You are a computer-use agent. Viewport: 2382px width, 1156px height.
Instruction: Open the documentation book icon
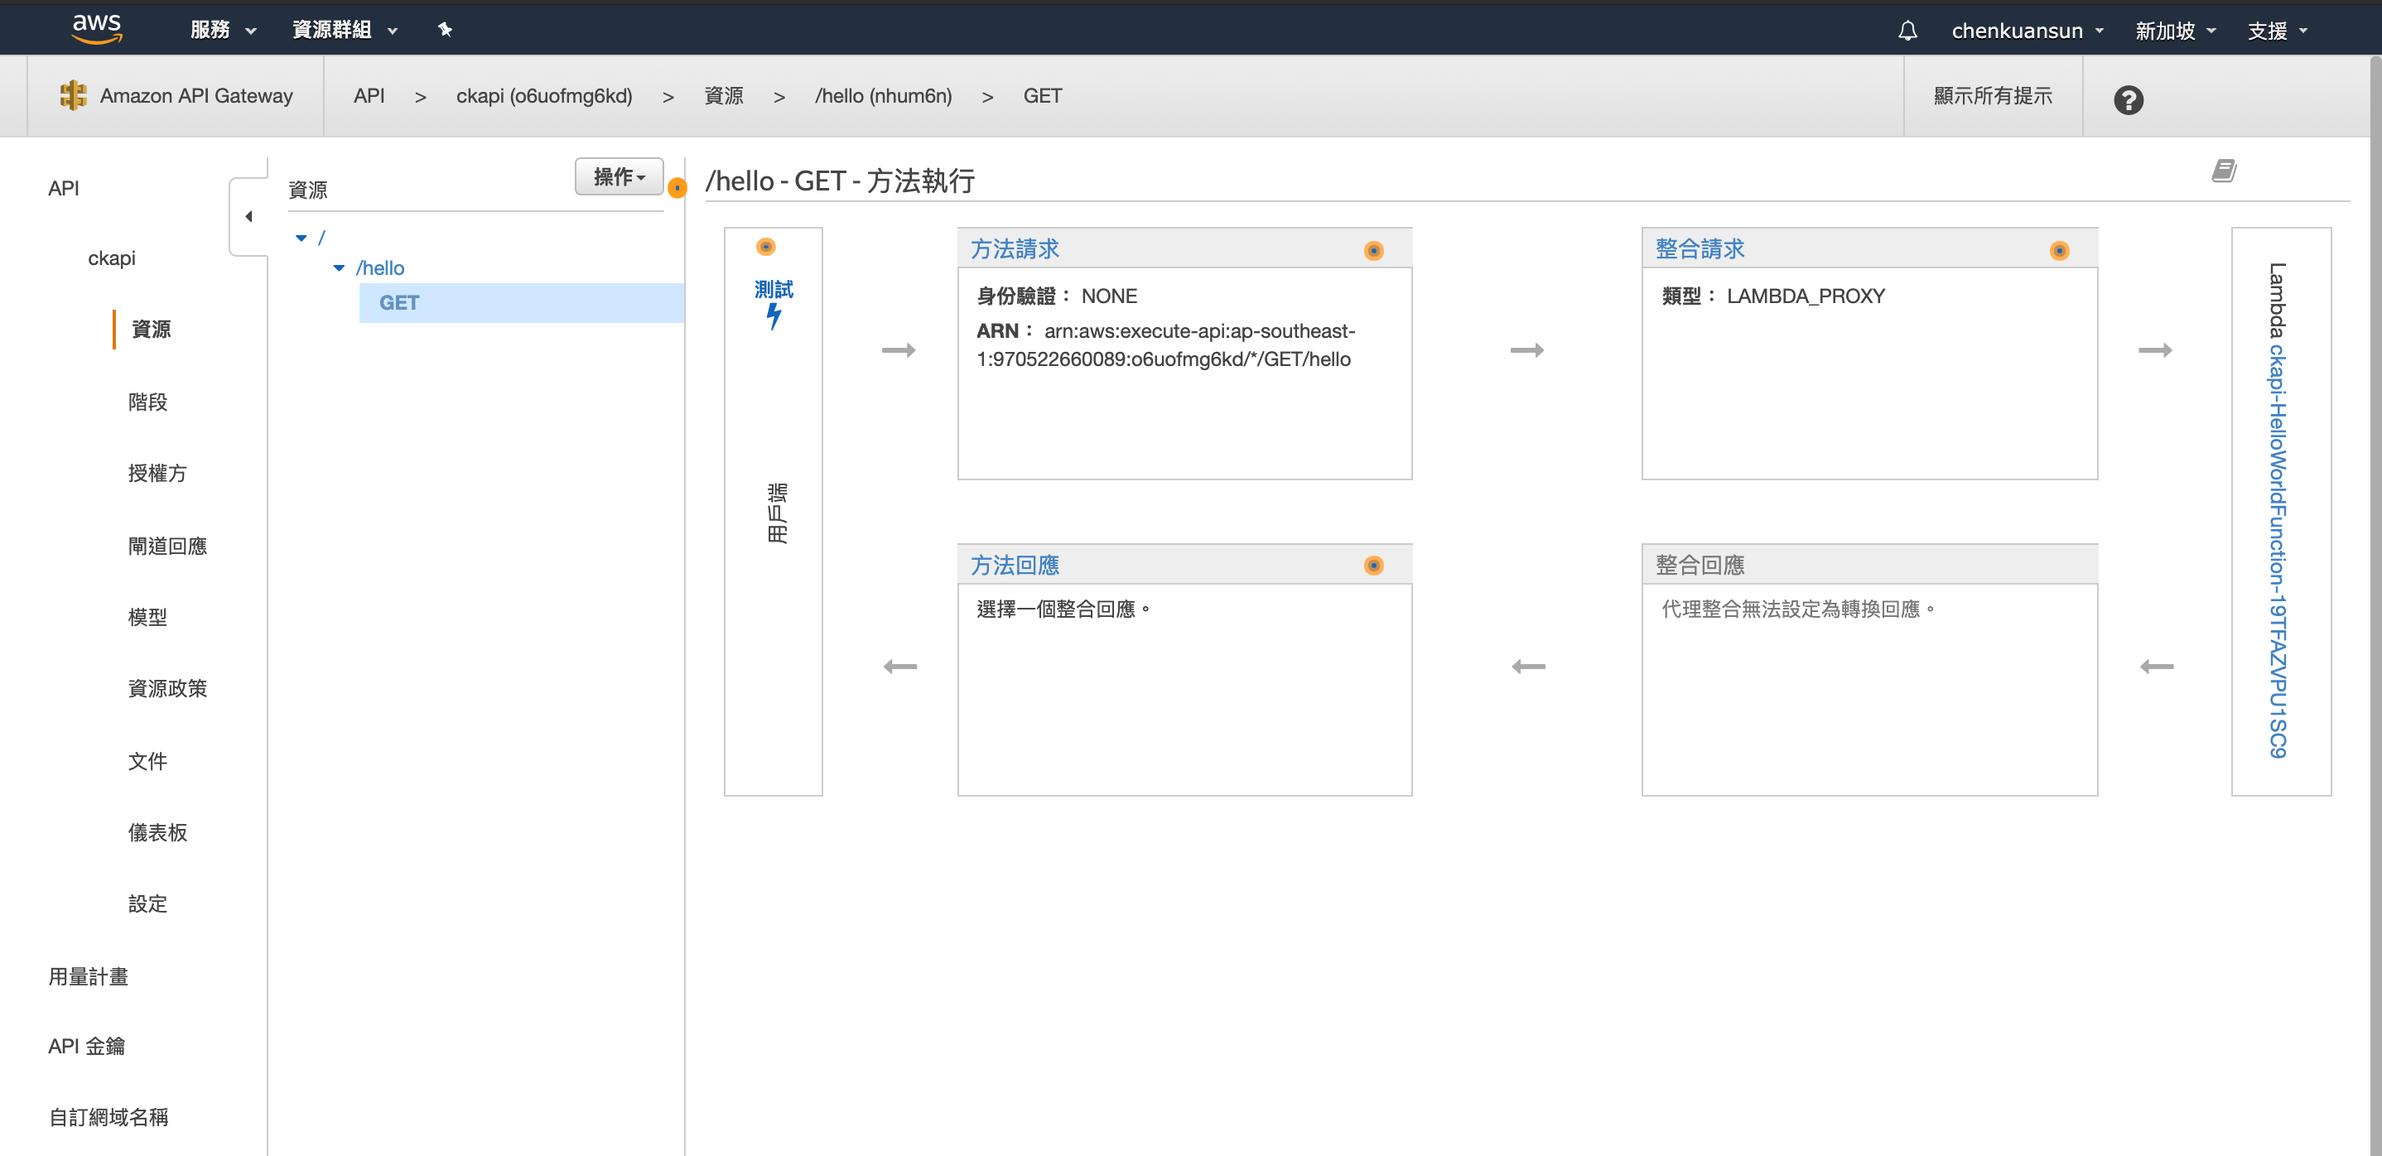2224,170
